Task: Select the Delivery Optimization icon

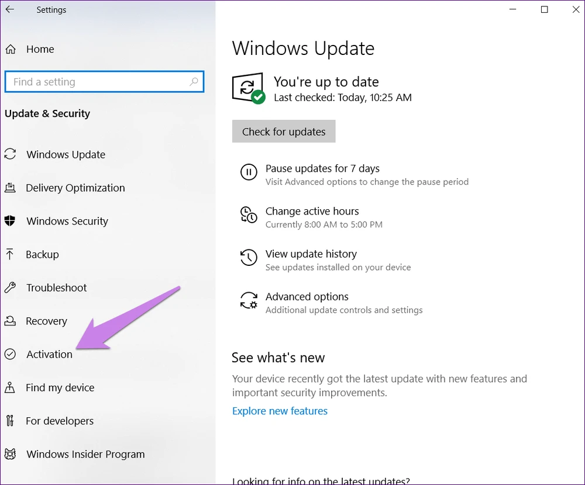Action: click(x=10, y=188)
